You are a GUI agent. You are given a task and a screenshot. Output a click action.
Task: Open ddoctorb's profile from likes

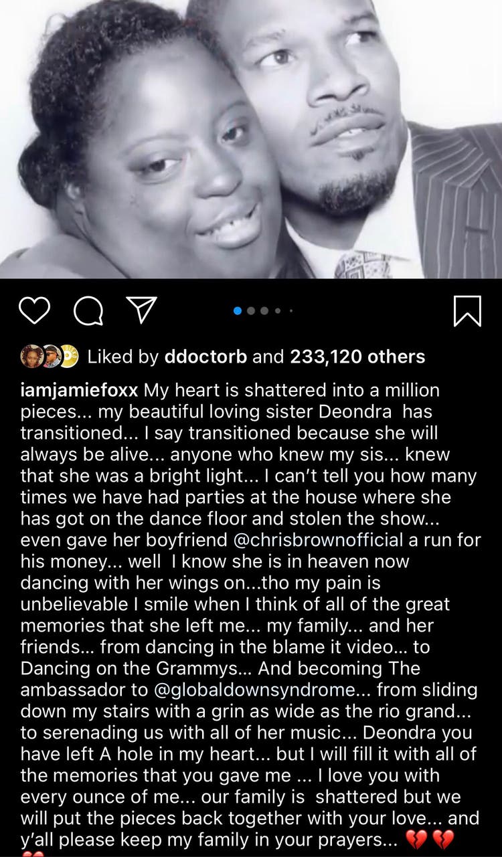coord(205,357)
